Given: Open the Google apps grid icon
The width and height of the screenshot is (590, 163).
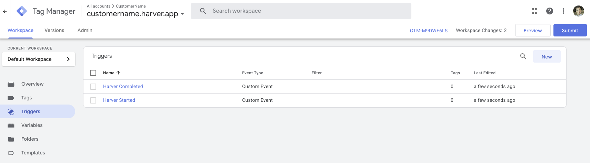Looking at the screenshot, I should pos(534,11).
